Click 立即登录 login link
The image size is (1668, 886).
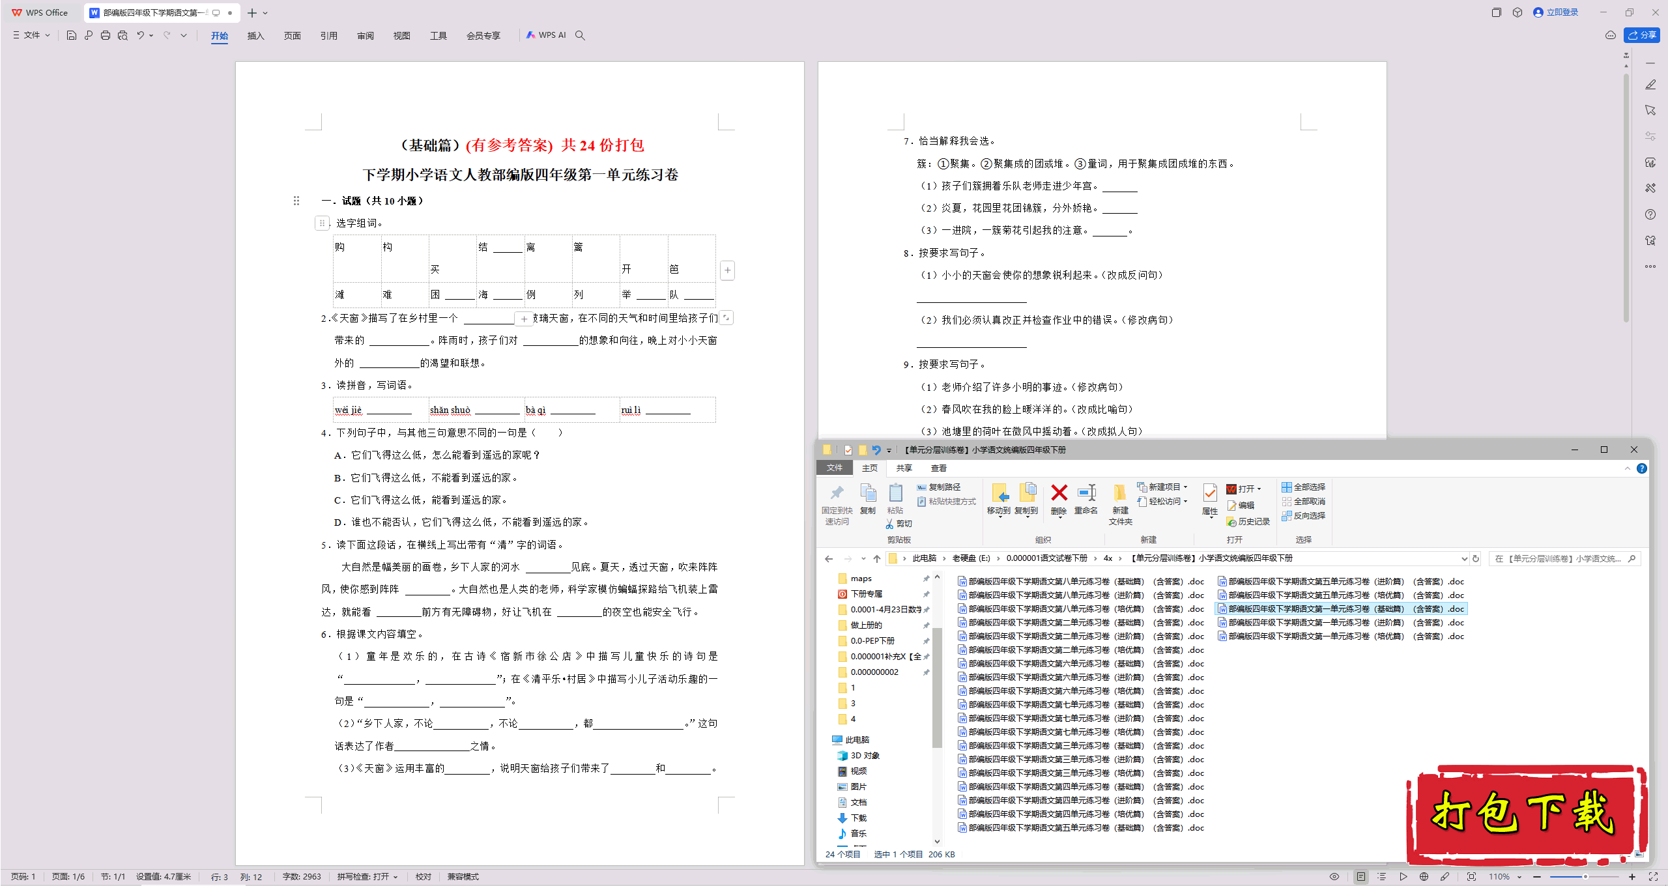[1556, 12]
